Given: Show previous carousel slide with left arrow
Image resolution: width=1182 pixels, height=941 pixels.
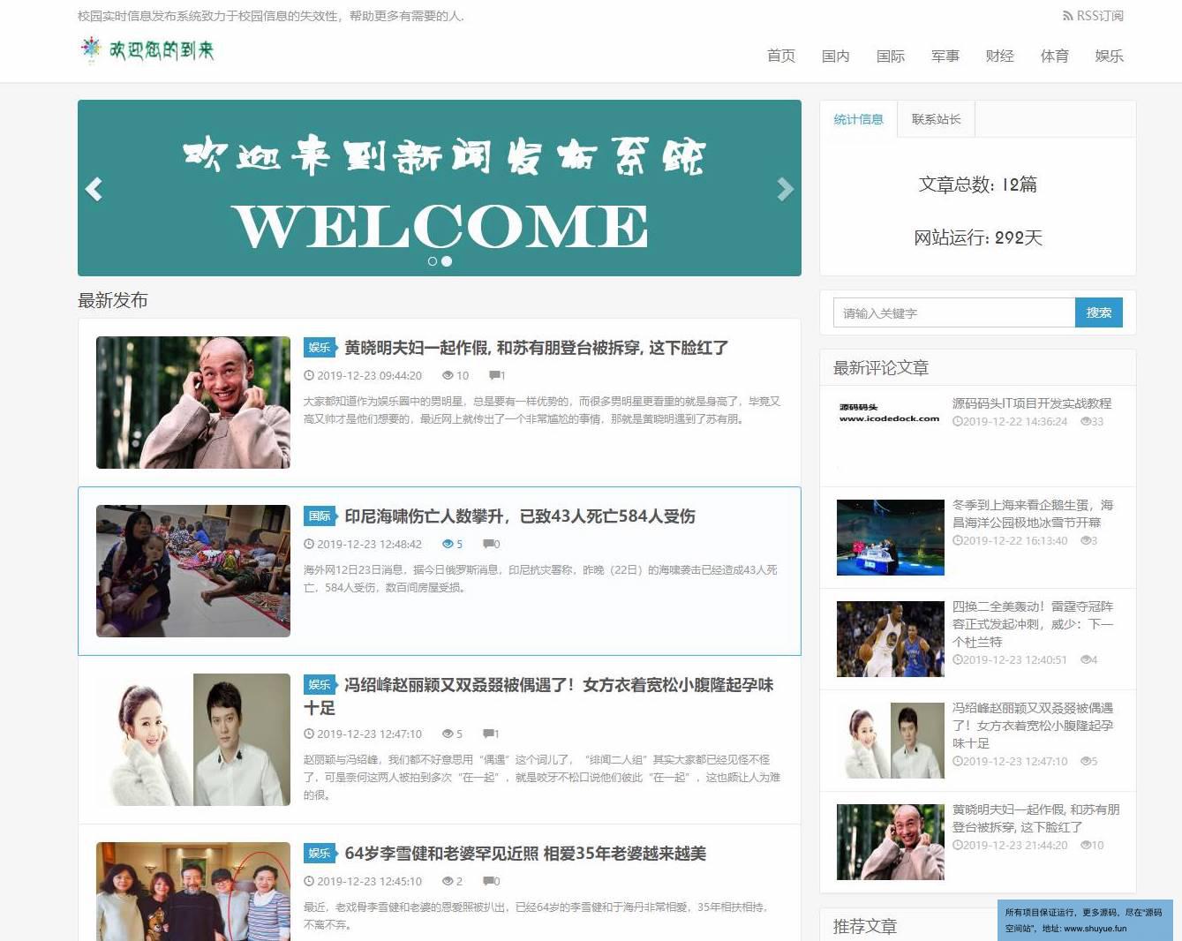Looking at the screenshot, I should (x=94, y=189).
